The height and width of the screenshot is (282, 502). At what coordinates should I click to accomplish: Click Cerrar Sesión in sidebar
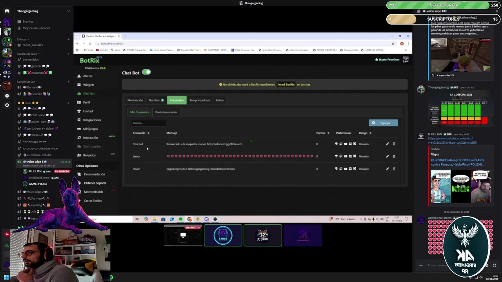tap(93, 201)
